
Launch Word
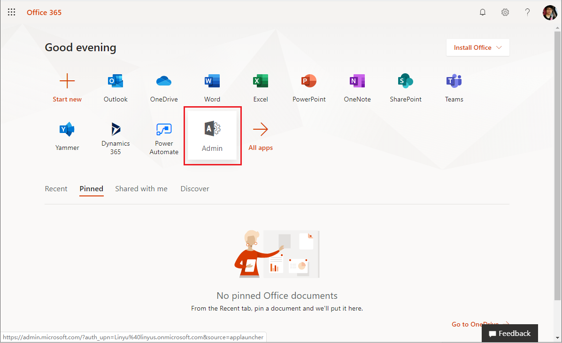pyautogui.click(x=212, y=88)
